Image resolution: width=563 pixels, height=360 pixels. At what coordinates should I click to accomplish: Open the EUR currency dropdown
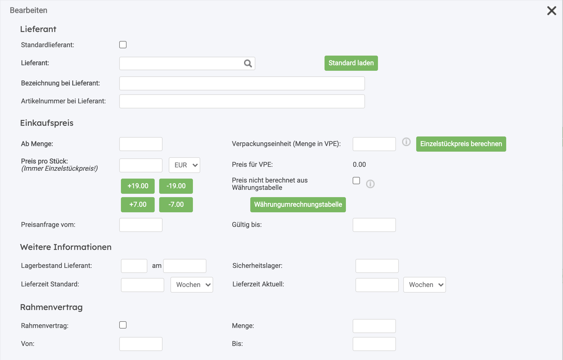[x=184, y=165]
